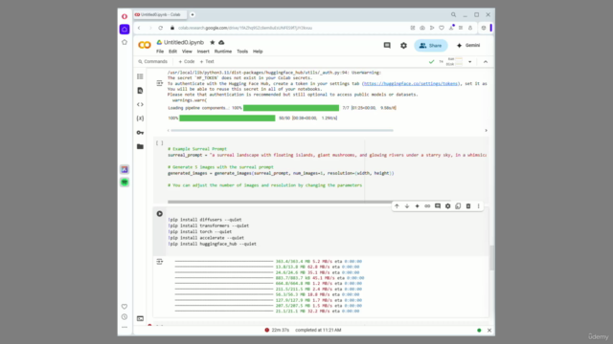The image size is (613, 344).
Task: Reload the page
Action: [160, 28]
